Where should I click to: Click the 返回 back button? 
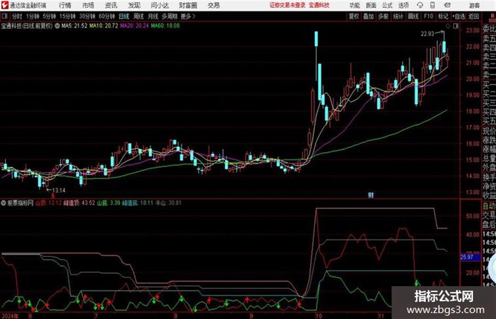click(473, 16)
